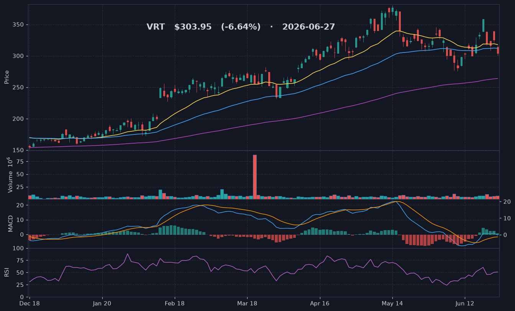Click the 300 price tick label
Viewport: 515px width, 311px height.
coord(19,56)
